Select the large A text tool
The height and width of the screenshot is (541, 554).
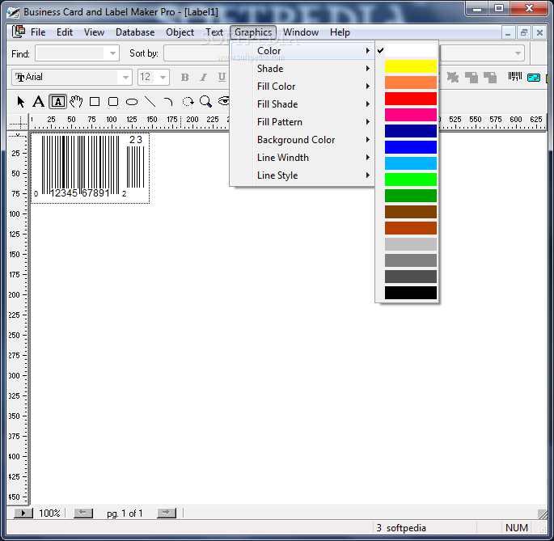(x=38, y=102)
